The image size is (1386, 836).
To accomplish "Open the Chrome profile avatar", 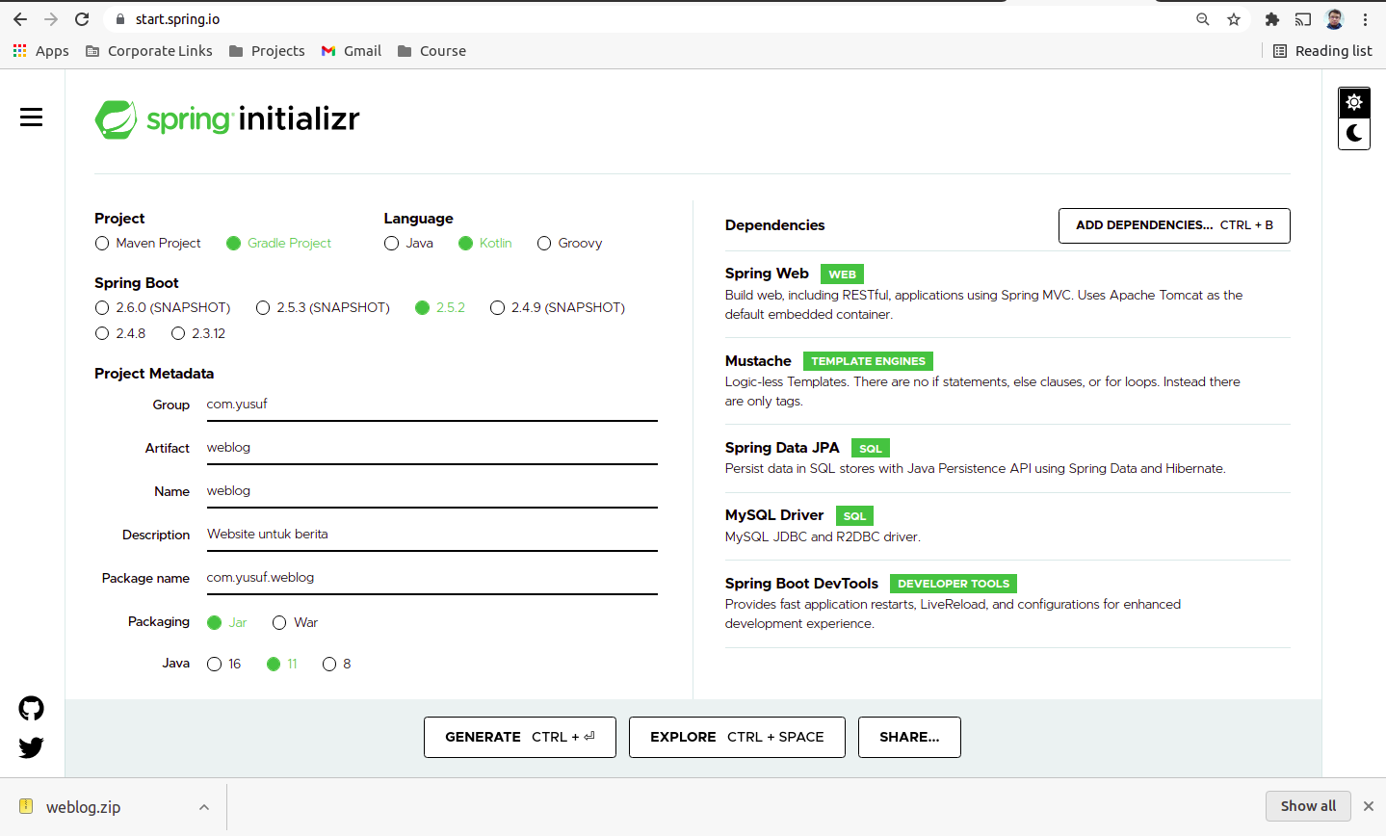I will 1334,19.
